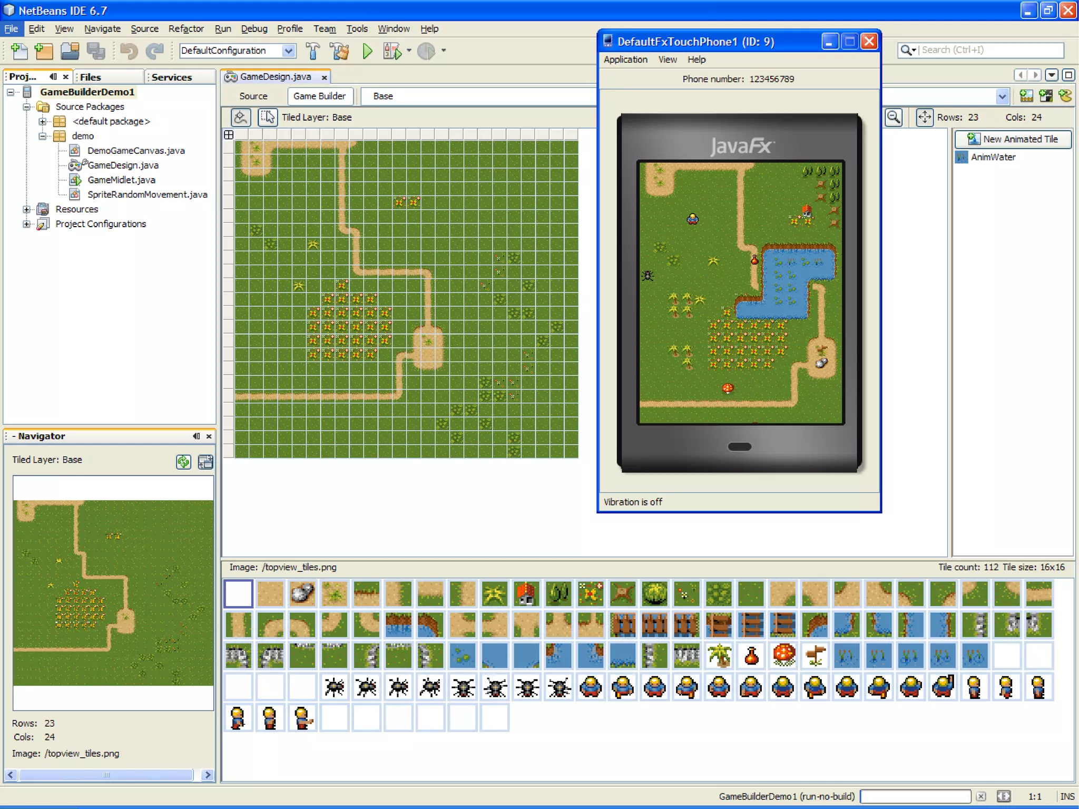Screen dimensions: 1079x809
Task: Select the paint mode tool in Tiled Layer
Action: coord(241,117)
